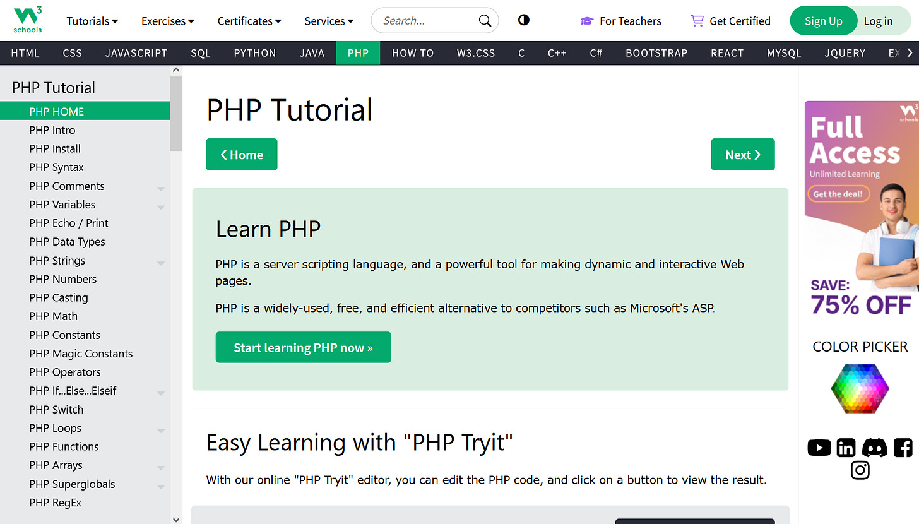The image size is (919, 524).
Task: Open PHP Syntax in the sidebar
Action: [x=85, y=167]
